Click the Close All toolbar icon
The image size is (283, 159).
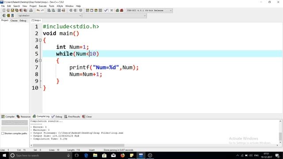[25, 11]
